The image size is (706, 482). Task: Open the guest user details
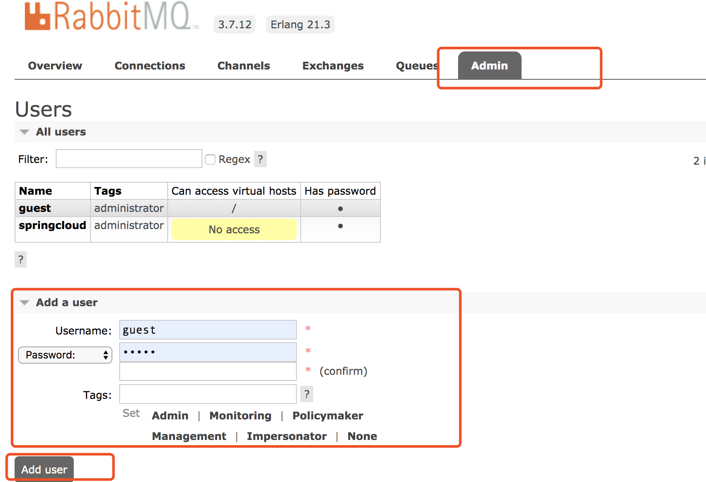[35, 208]
